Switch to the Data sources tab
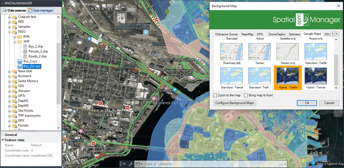The width and height of the screenshot is (344, 168). (14, 10)
